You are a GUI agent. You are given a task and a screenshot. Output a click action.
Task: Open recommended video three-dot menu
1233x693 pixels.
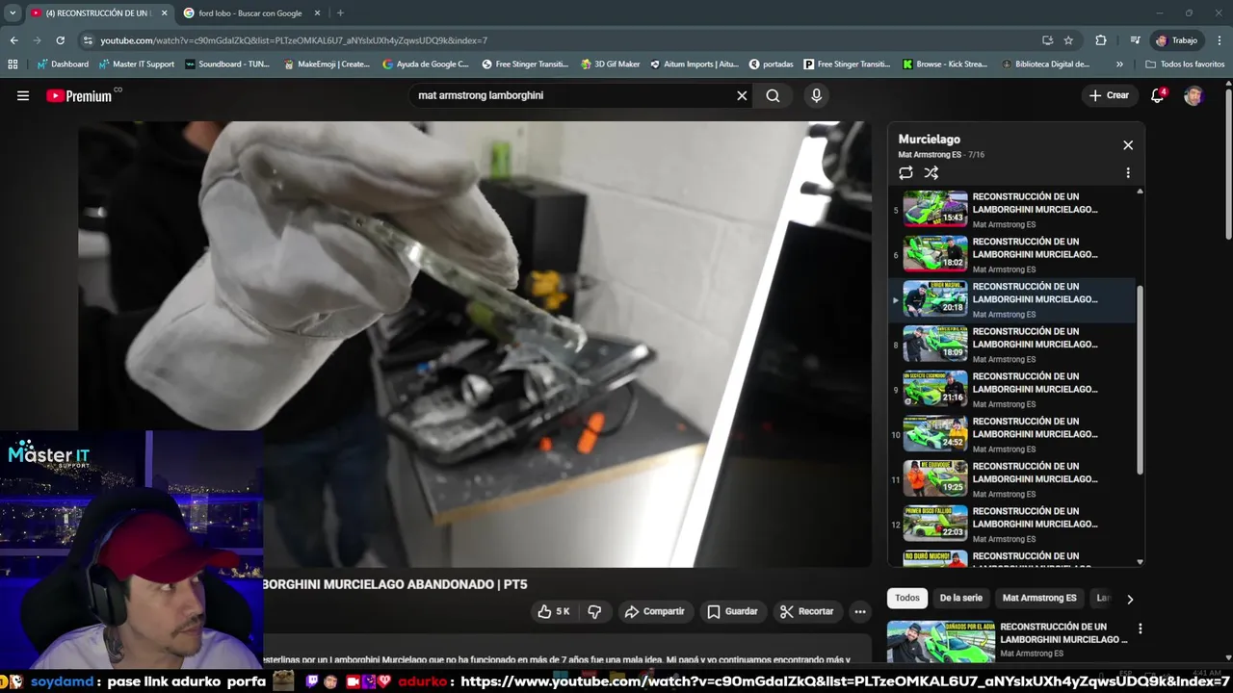pos(1141,629)
